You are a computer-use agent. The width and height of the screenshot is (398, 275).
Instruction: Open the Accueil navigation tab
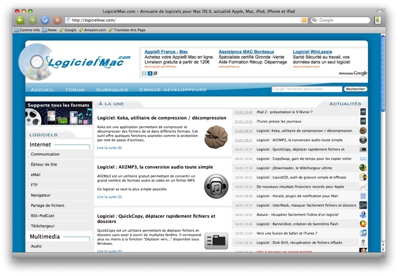(42, 90)
